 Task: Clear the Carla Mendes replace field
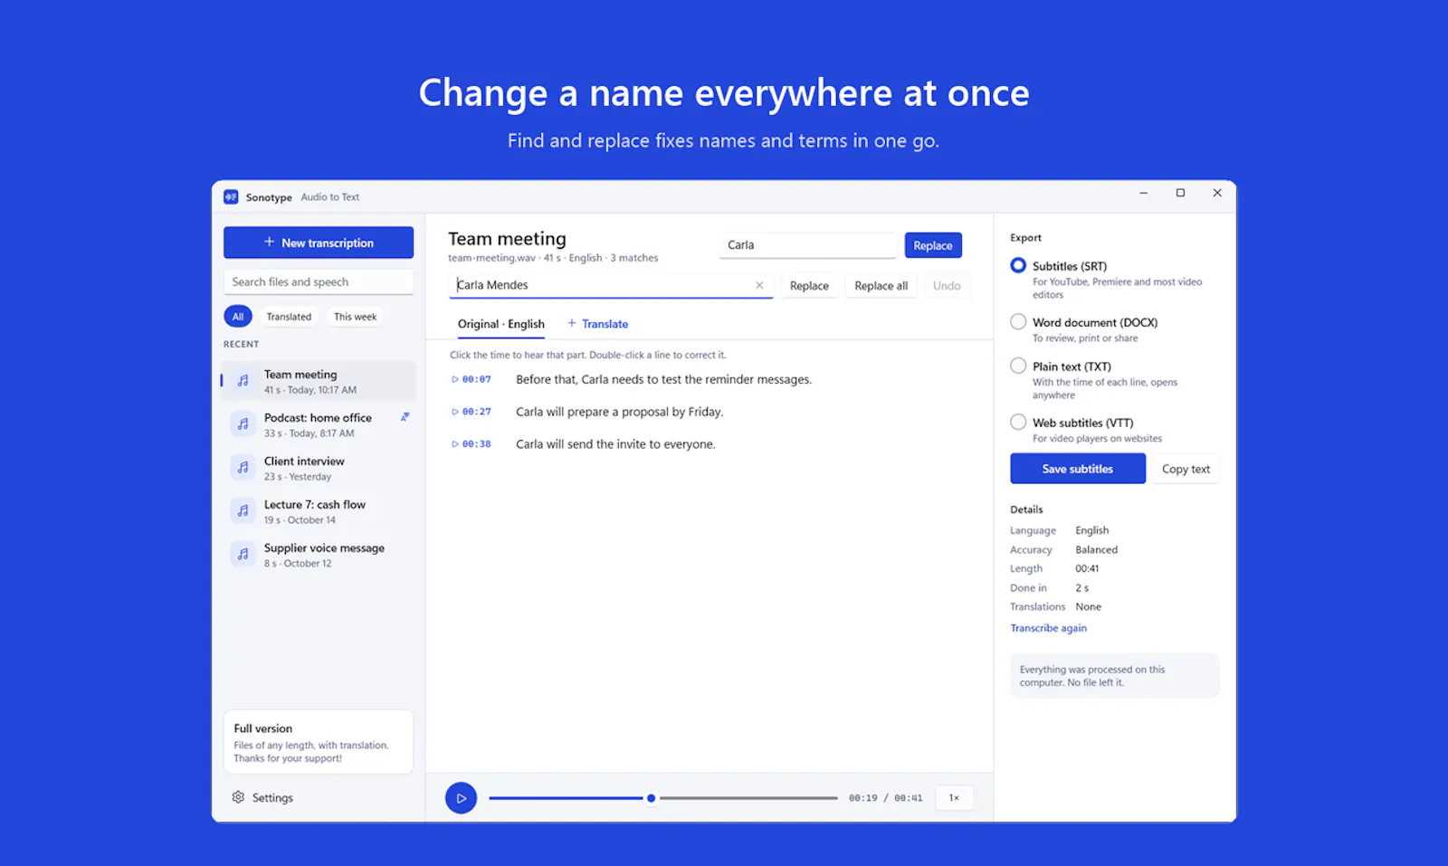pos(759,285)
